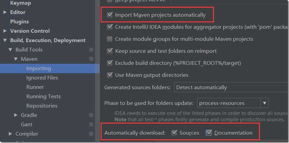Expand the Version Control section
The width and height of the screenshot is (289, 143).
5,31
